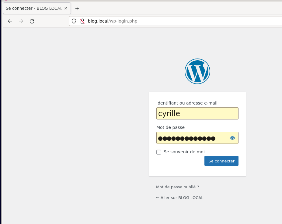Viewport: 282px width, 224px height.
Task: Follow the '← Aller sur BLOG LOCAL' link
Action: pos(179,198)
